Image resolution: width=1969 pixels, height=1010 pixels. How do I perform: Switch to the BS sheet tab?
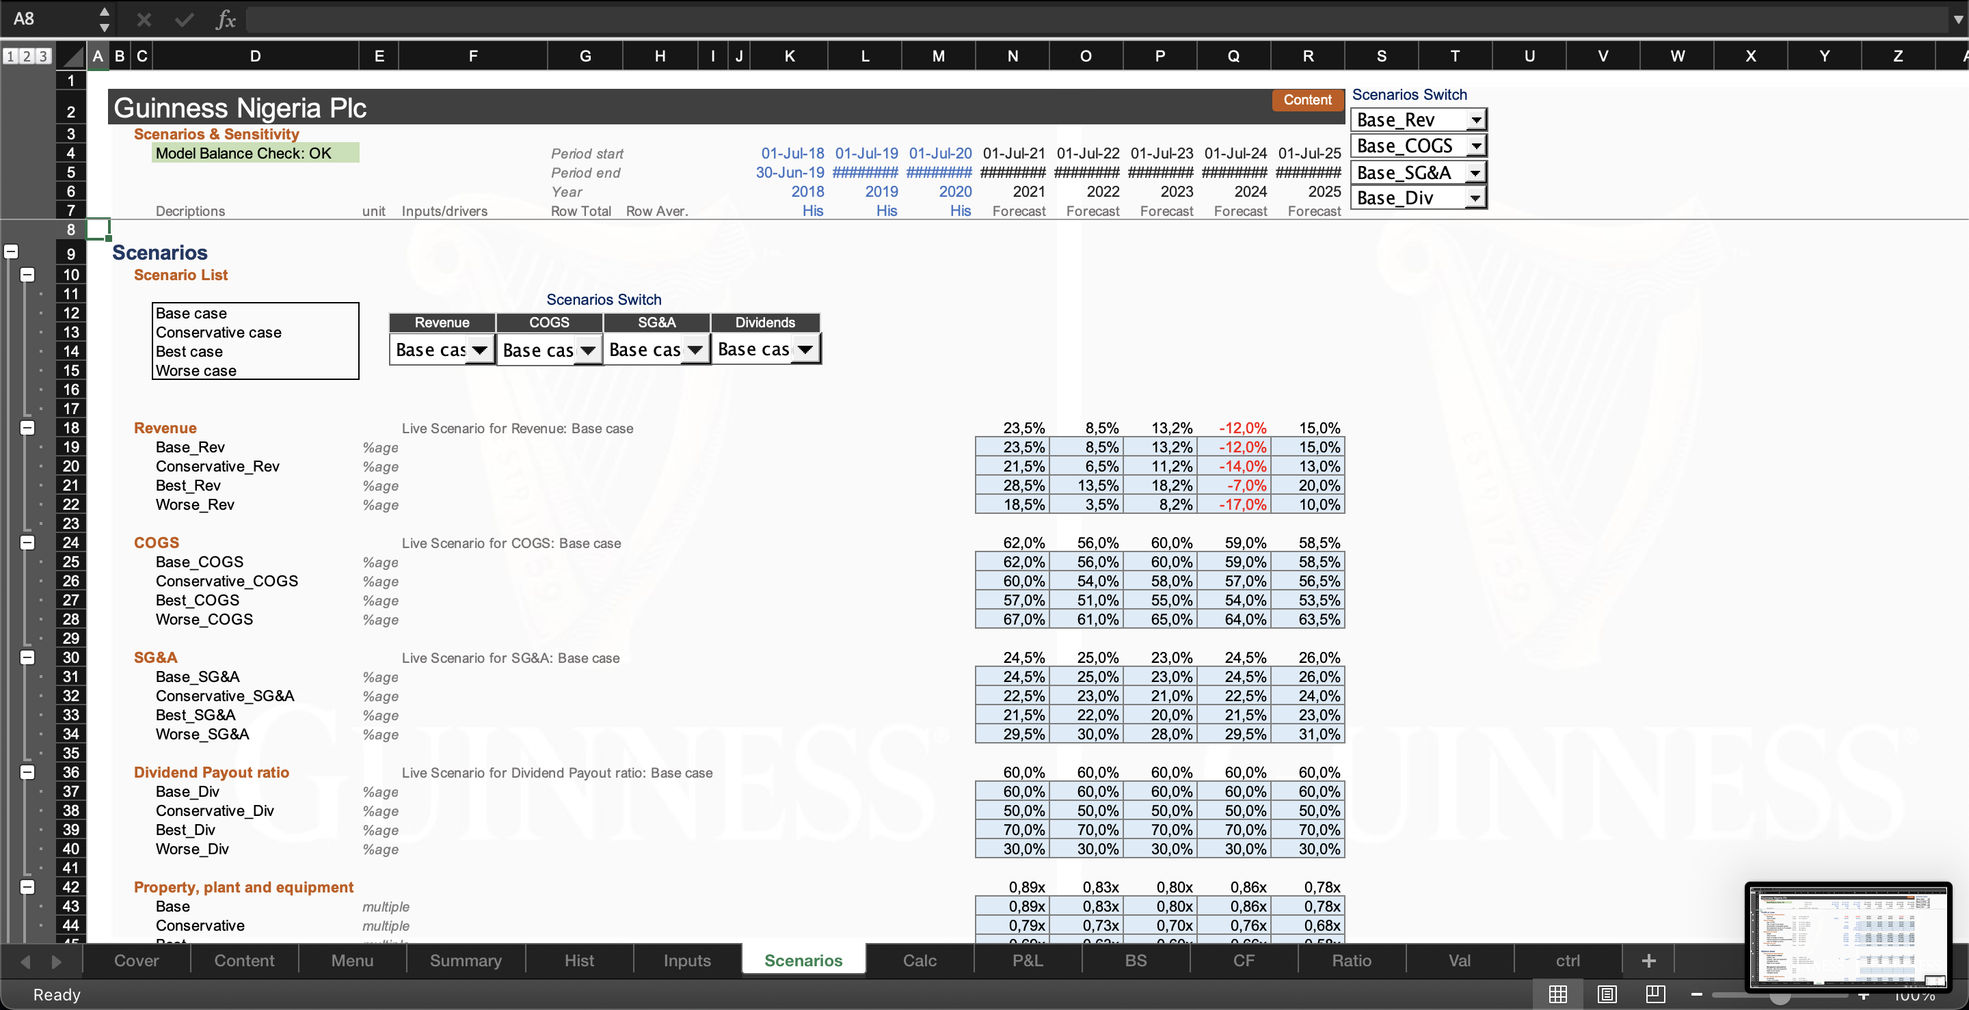[1135, 960]
